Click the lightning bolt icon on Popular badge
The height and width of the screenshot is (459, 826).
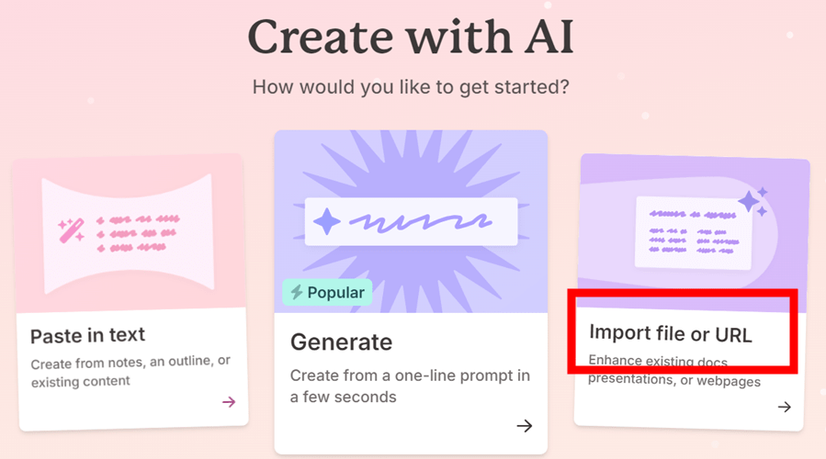[296, 293]
